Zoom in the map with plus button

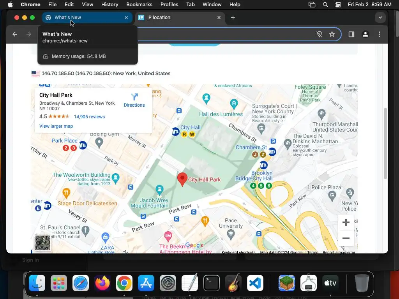[x=346, y=222]
